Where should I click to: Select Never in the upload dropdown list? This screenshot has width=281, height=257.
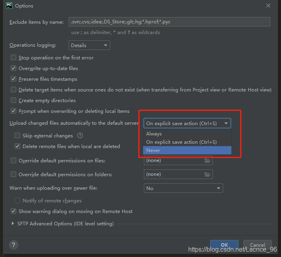[187, 150]
